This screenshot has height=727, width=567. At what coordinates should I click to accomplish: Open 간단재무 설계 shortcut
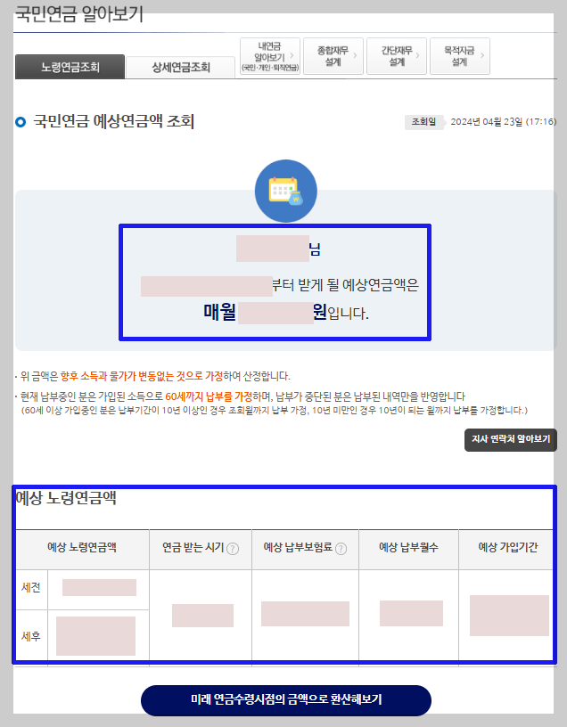(397, 56)
